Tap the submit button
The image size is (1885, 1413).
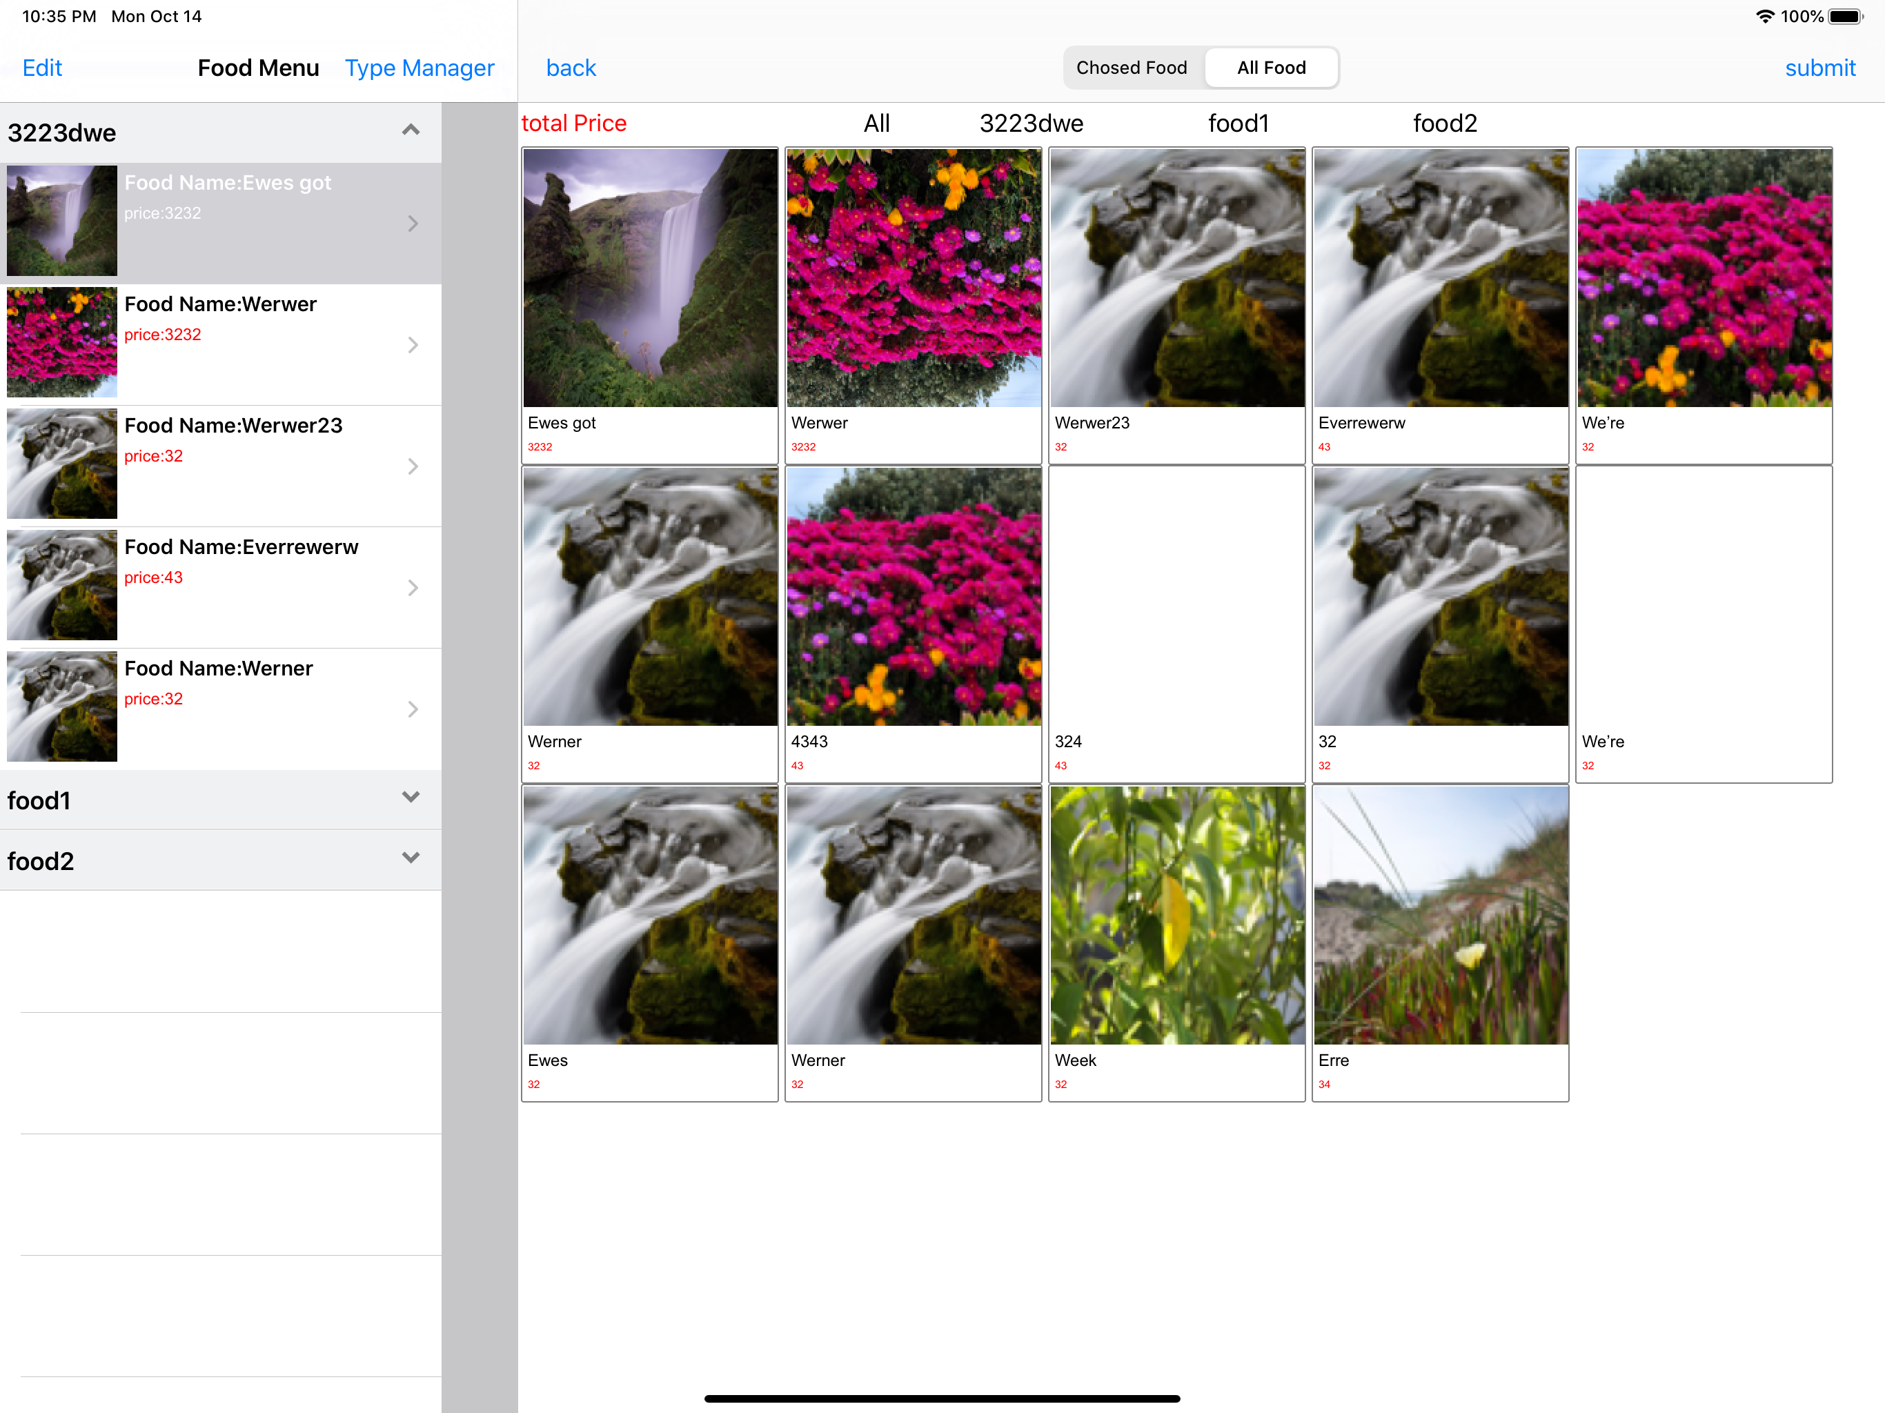coord(1819,68)
